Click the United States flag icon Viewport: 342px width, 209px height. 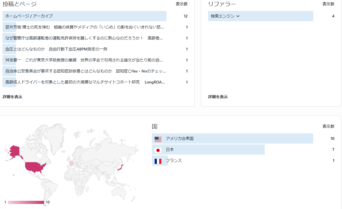coord(158,139)
